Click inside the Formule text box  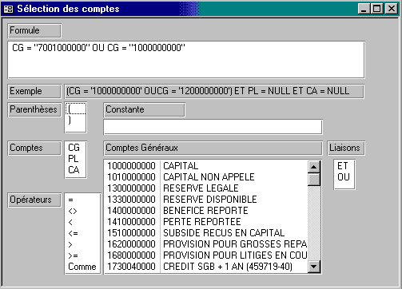click(186, 60)
